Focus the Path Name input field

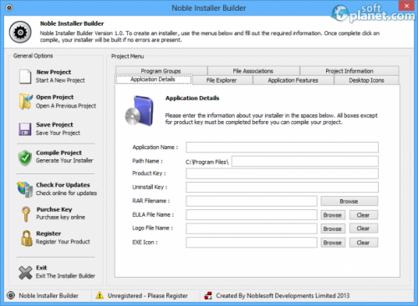pos(305,161)
